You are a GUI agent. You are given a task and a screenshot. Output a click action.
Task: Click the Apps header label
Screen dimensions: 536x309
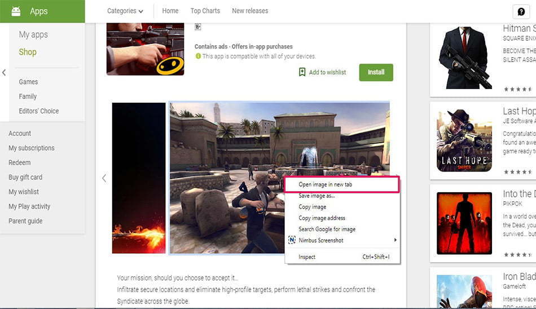[x=38, y=11]
